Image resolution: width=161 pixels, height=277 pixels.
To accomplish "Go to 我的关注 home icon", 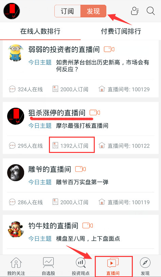I will point(16,266).
